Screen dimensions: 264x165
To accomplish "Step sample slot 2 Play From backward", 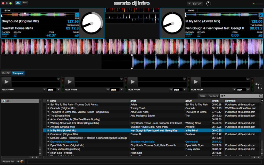I will [x=108, y=90].
